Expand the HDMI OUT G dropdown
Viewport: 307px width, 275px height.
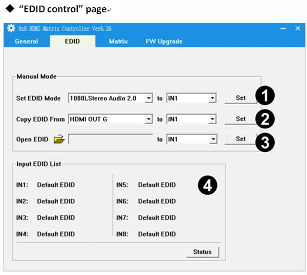pos(149,119)
